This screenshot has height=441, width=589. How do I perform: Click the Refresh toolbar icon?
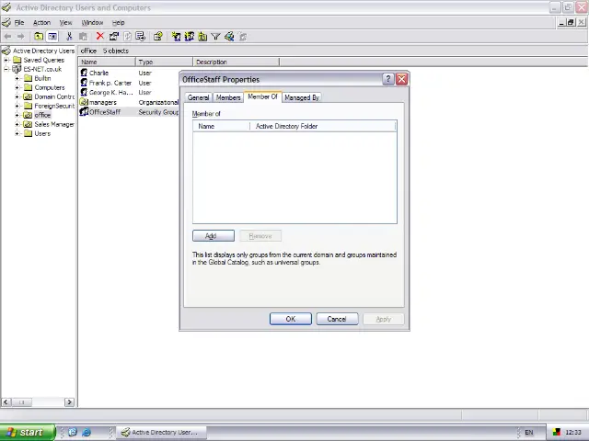pyautogui.click(x=127, y=37)
